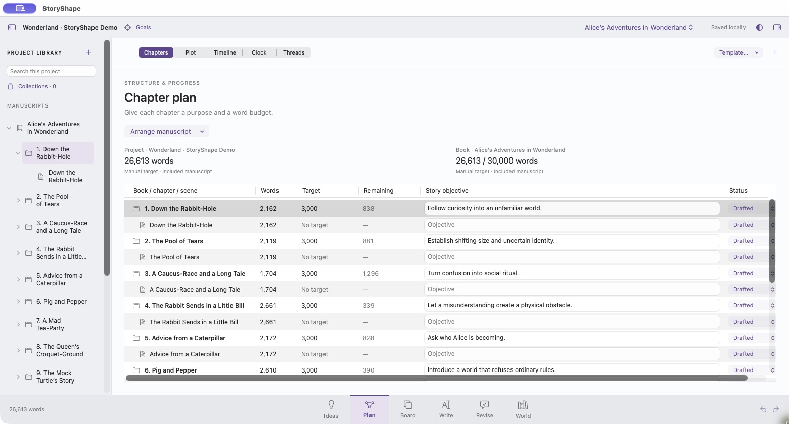This screenshot has width=789, height=424.
Task: Collapse 1. Down the Rabbit-Hole folder
Action: 18,153
